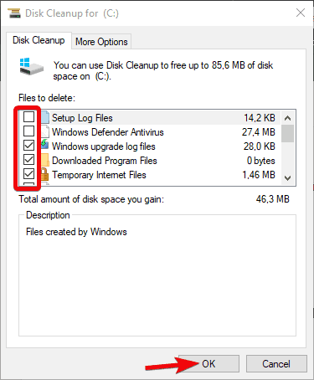
Task: Click the Disk Cleanup title bar icon
Action: tap(14, 13)
